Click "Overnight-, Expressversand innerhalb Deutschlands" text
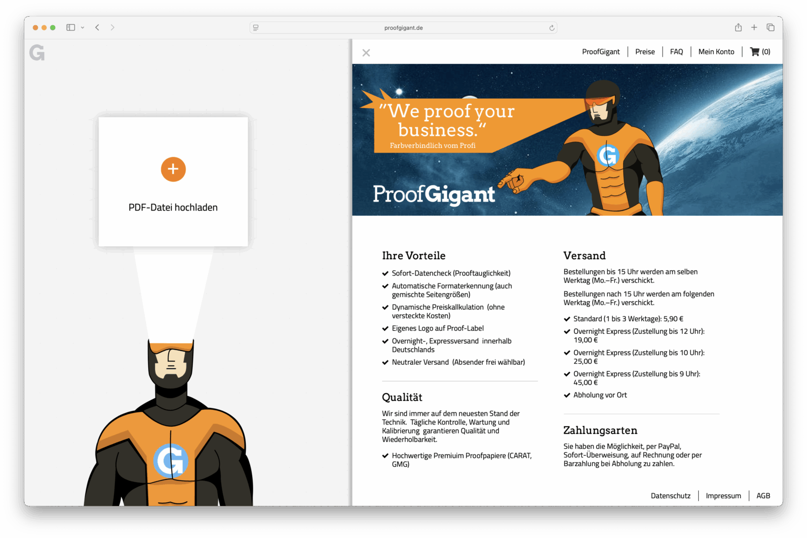The width and height of the screenshot is (807, 538). (x=451, y=345)
